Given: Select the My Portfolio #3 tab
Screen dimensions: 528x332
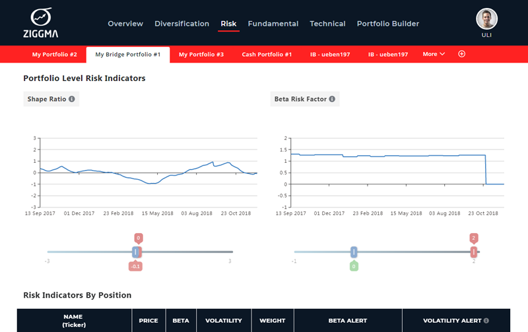Looking at the screenshot, I should click(201, 54).
